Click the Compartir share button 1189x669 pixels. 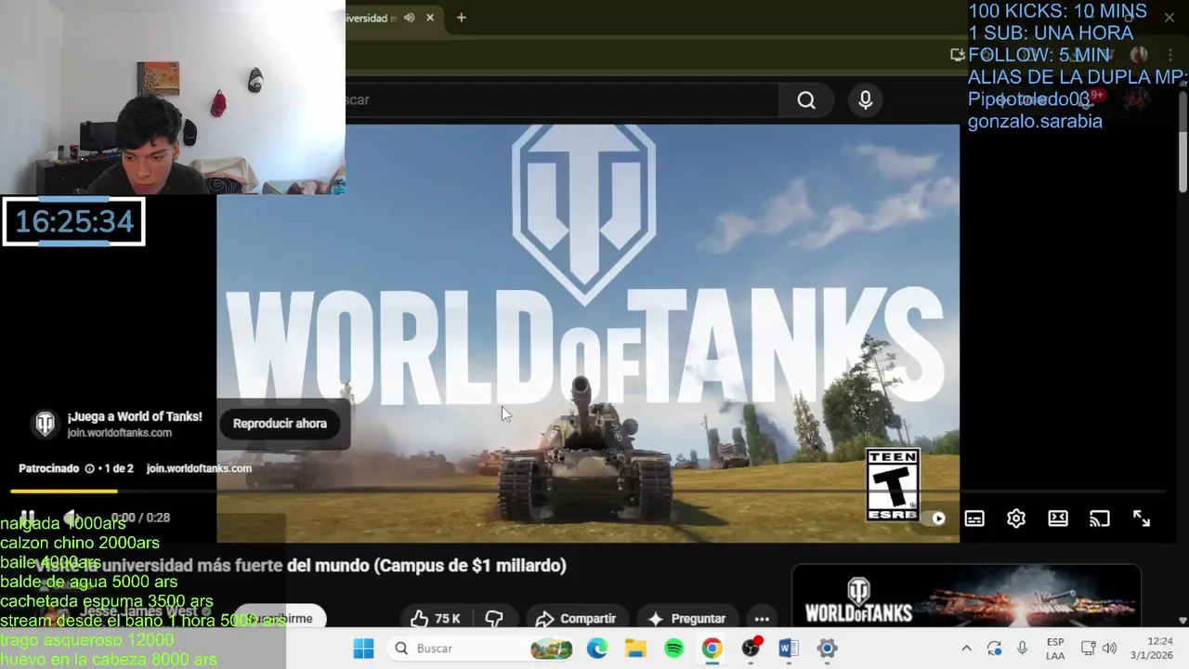point(576,619)
